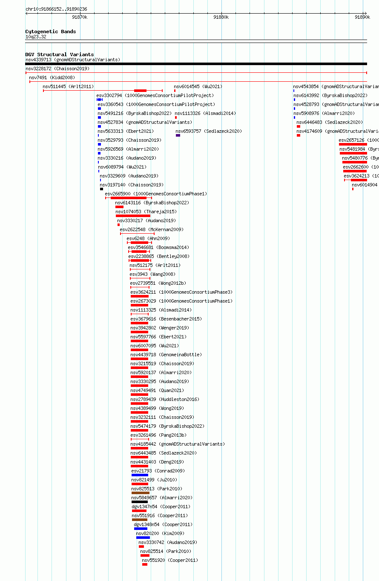Open nsv3942802 (Wenger2019) label
The width and height of the screenshot is (379, 581).
(x=160, y=328)
